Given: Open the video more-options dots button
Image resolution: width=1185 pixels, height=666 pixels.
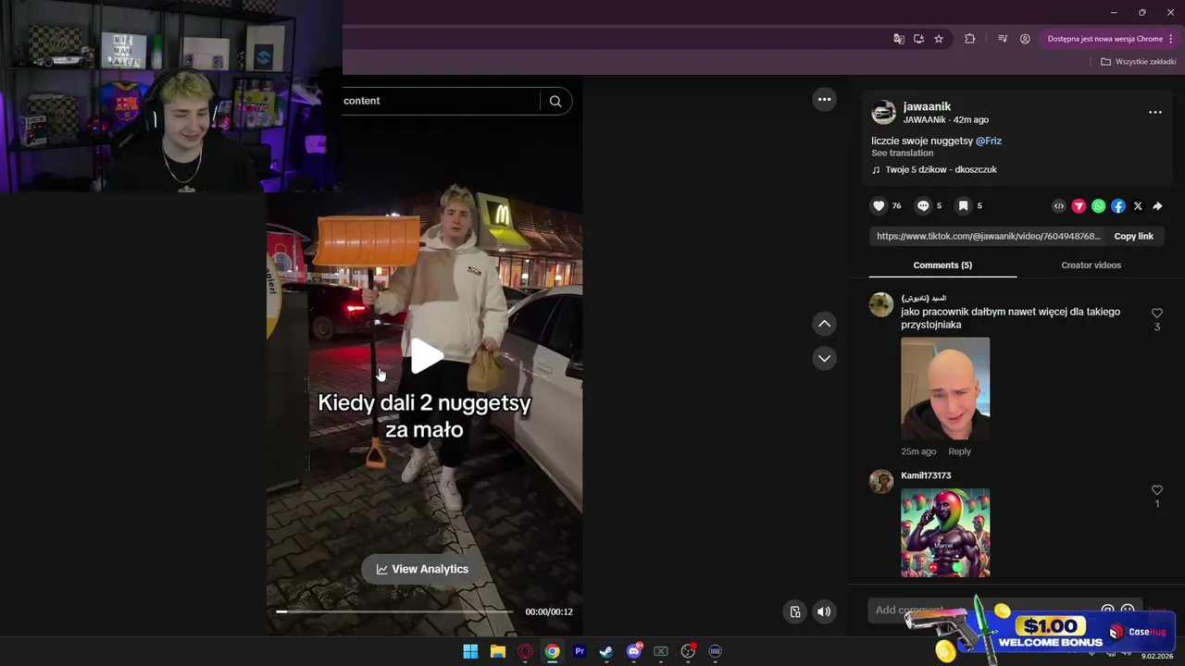Looking at the screenshot, I should 824,99.
